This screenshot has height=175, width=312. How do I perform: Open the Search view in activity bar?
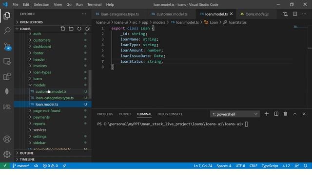click(x=7, y=31)
